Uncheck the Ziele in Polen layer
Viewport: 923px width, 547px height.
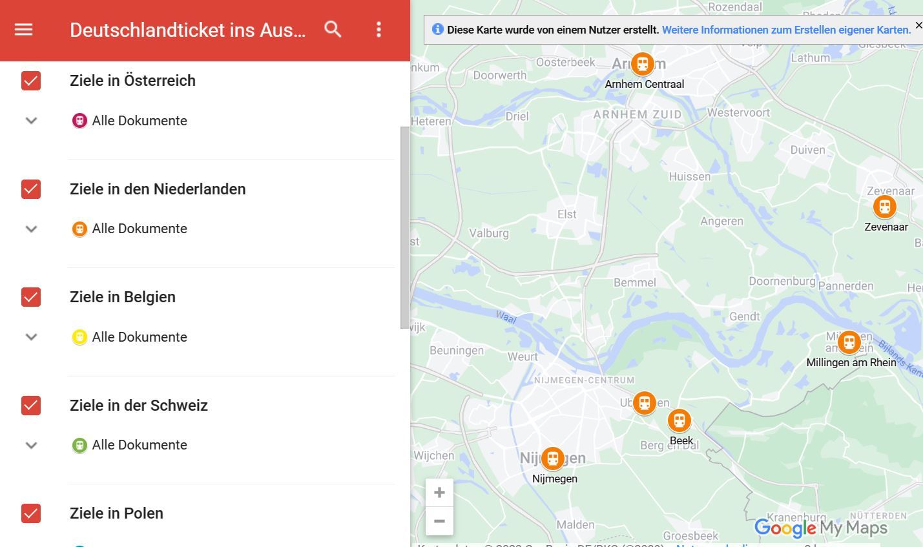pyautogui.click(x=31, y=513)
